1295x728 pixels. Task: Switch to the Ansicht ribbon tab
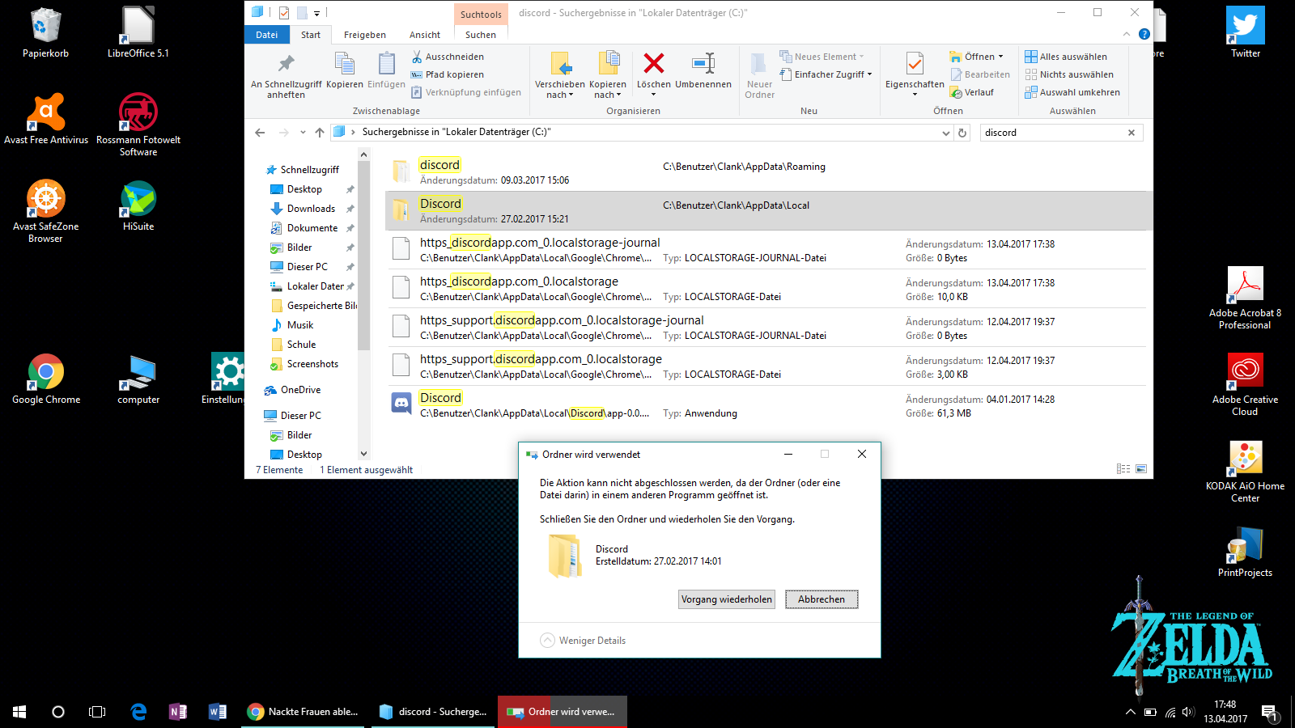(x=424, y=35)
